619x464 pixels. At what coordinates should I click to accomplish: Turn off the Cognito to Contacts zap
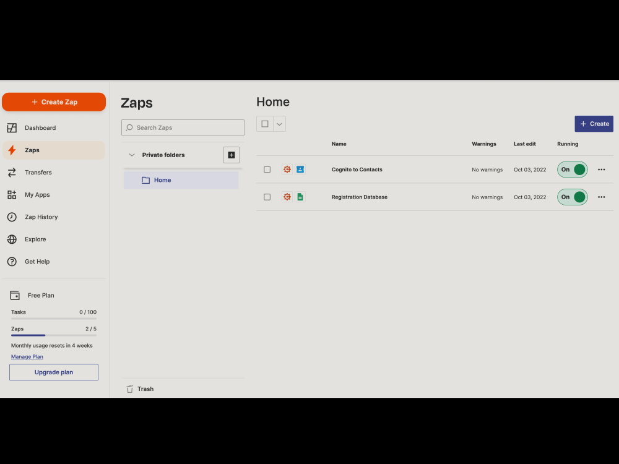point(571,169)
